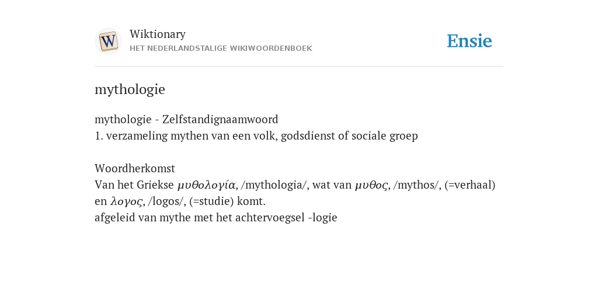Click the Greek word μυθολογία
The image size is (598, 299).
pos(206,185)
